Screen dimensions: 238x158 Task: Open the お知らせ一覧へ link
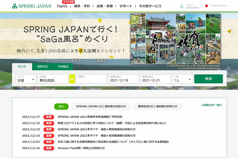212,105
